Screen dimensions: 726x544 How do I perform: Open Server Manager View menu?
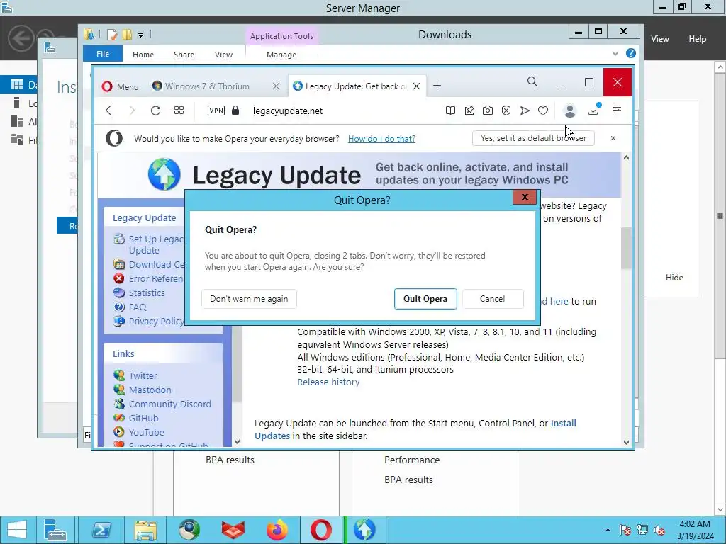click(x=660, y=39)
